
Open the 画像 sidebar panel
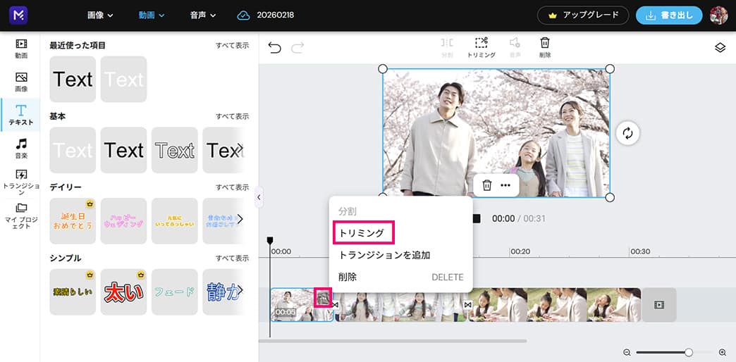[x=21, y=82]
